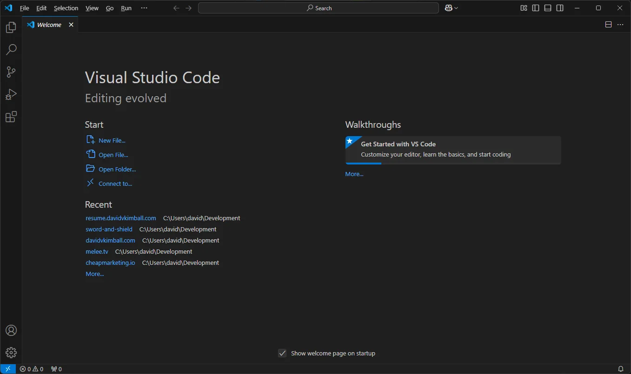
Task: Click the Run and Debug icon
Action: 11,94
